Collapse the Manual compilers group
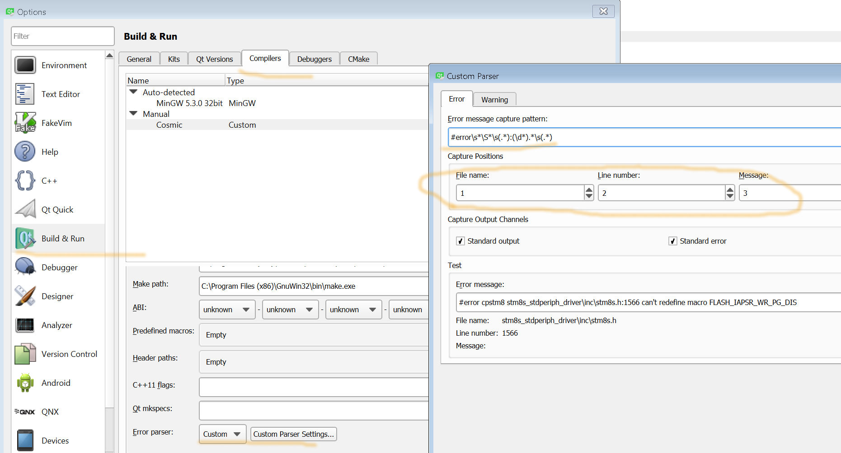 [133, 113]
